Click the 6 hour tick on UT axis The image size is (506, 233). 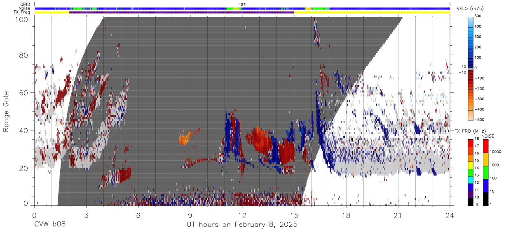[x=138, y=216]
